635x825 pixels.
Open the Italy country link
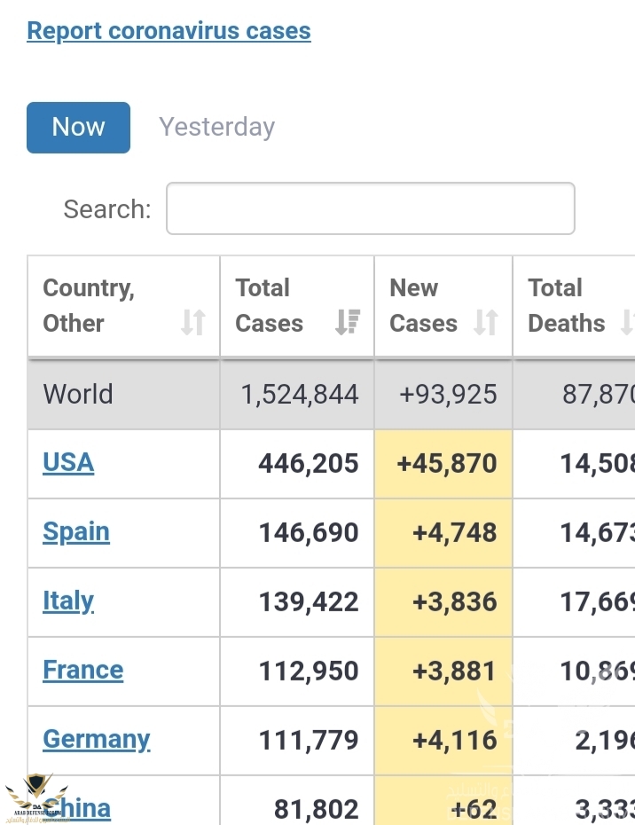pyautogui.click(x=68, y=601)
